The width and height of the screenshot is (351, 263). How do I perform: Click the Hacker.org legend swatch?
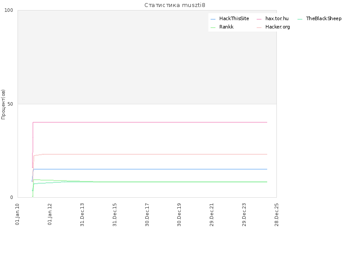coord(259,28)
